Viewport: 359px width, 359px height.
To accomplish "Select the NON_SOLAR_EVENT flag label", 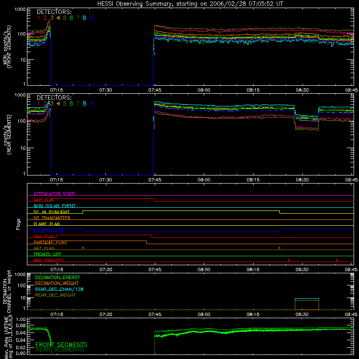I will point(54,206).
